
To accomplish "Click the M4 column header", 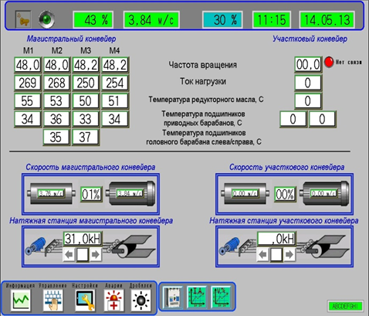I will click(x=114, y=50).
